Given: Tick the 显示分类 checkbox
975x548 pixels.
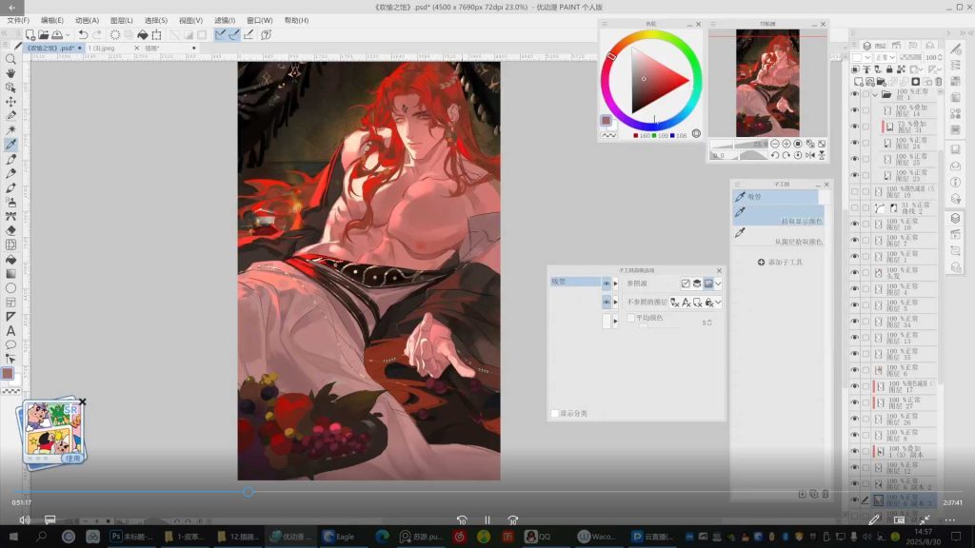Looking at the screenshot, I should pyautogui.click(x=555, y=414).
